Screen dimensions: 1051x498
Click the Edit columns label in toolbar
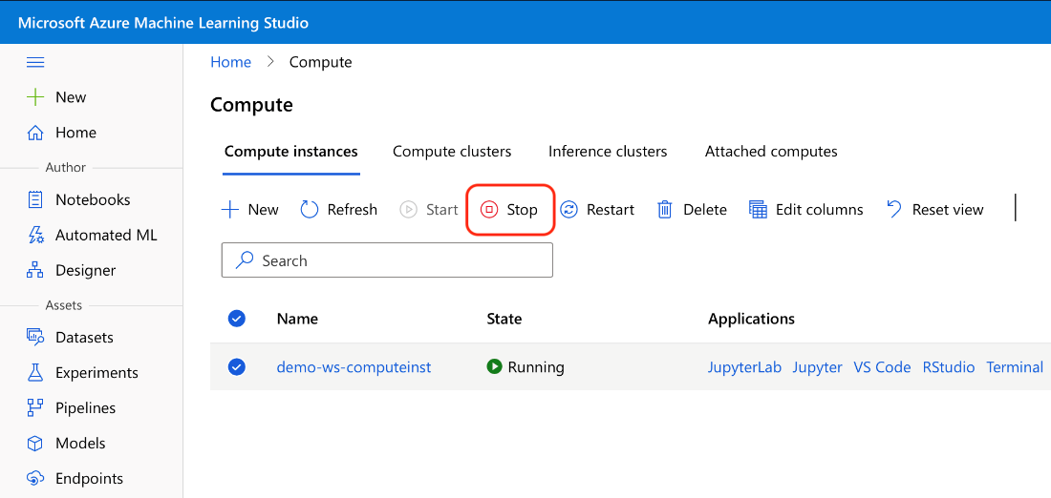click(820, 210)
